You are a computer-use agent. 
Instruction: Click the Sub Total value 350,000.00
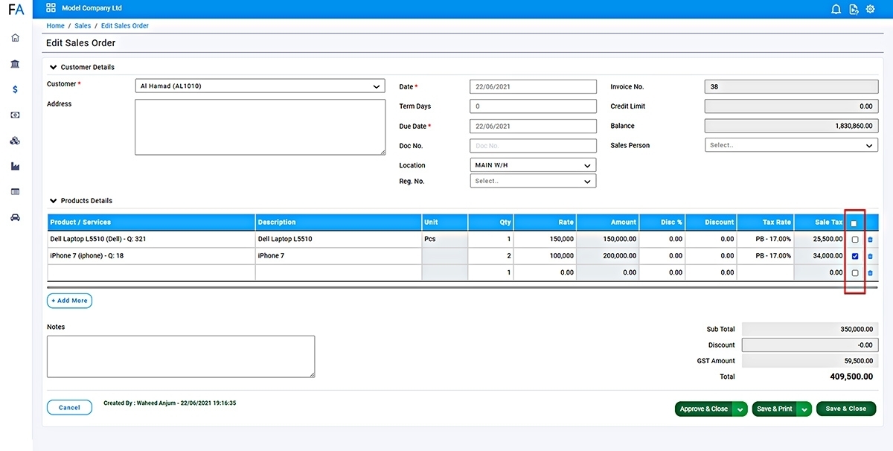(x=810, y=329)
